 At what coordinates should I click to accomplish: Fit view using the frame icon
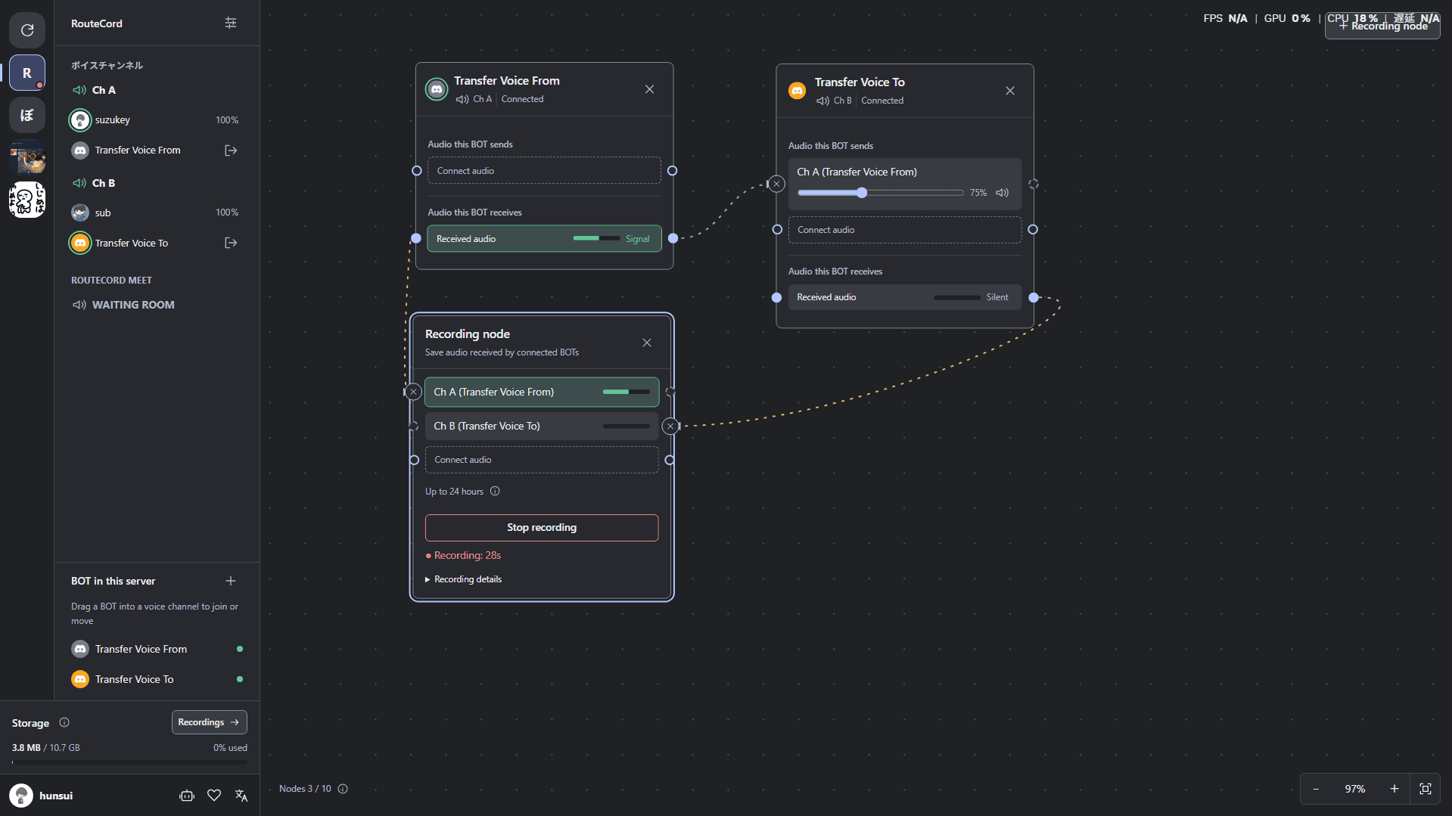1426,789
